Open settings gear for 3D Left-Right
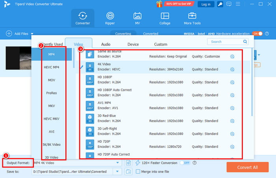The height and width of the screenshot is (178, 276). [x=232, y=134]
